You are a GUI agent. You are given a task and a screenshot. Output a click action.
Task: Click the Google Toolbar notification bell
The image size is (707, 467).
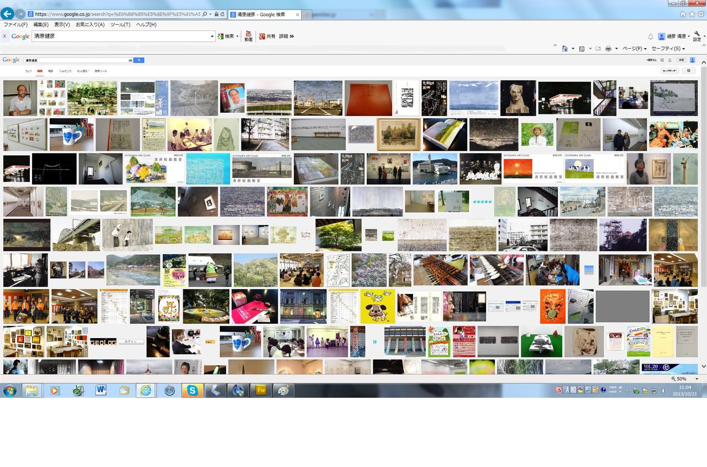coord(651,36)
